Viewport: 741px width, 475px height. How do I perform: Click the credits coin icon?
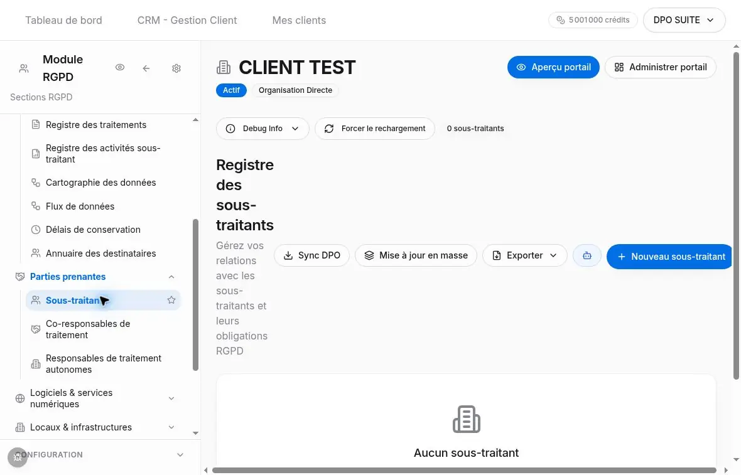(561, 20)
